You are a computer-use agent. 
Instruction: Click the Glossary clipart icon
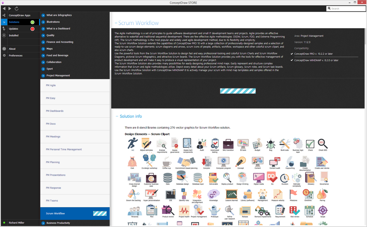(x=311, y=177)
